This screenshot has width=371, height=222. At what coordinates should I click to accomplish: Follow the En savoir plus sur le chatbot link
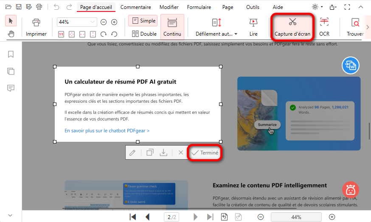click(107, 131)
